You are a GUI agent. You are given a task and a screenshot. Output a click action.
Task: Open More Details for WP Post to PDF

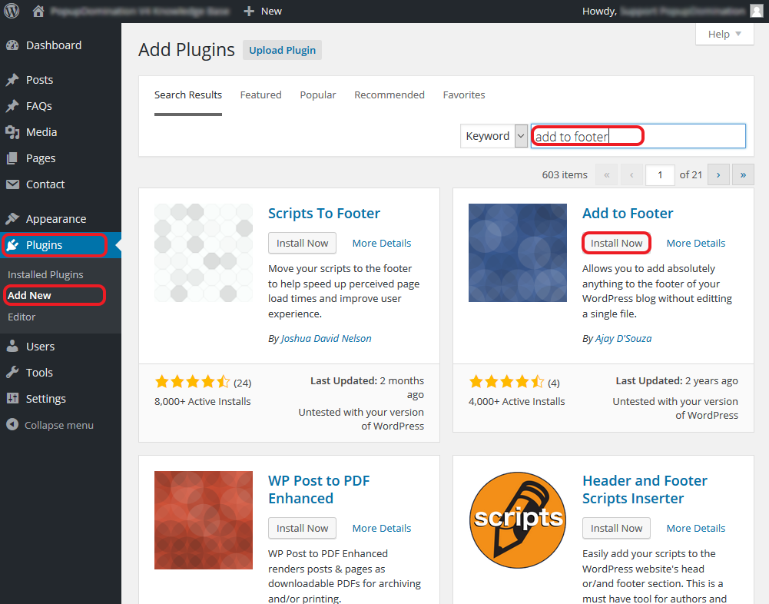(382, 528)
